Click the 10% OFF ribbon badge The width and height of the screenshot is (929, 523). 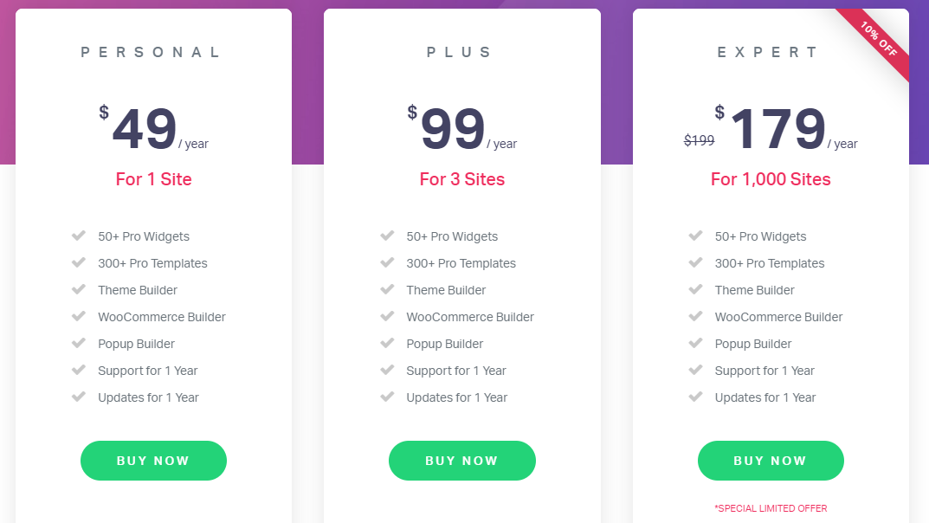(878, 39)
